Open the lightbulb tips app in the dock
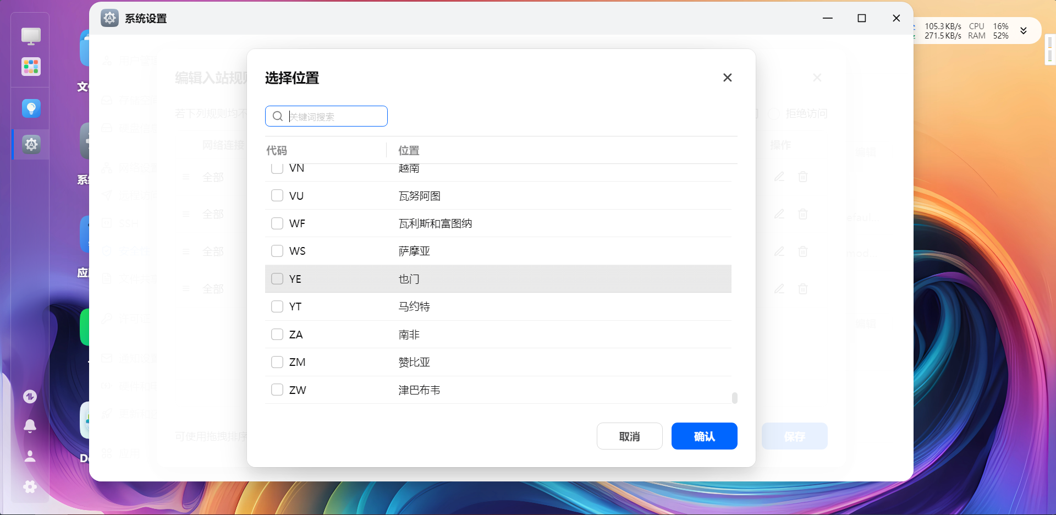Screen dimensions: 1056x515 point(31,108)
